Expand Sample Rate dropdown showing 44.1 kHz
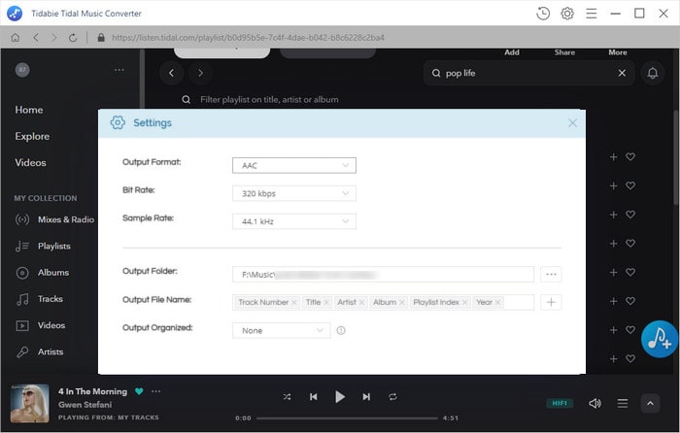The width and height of the screenshot is (680, 433). [294, 221]
